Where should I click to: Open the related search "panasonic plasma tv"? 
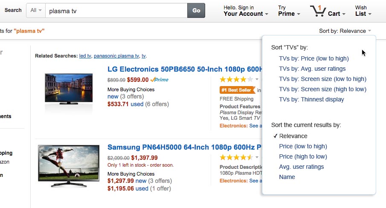click(116, 56)
